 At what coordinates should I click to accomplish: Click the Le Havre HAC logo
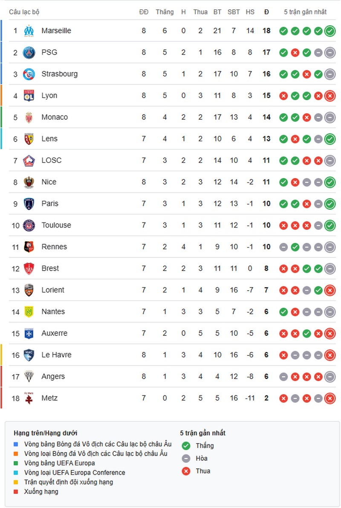point(29,355)
